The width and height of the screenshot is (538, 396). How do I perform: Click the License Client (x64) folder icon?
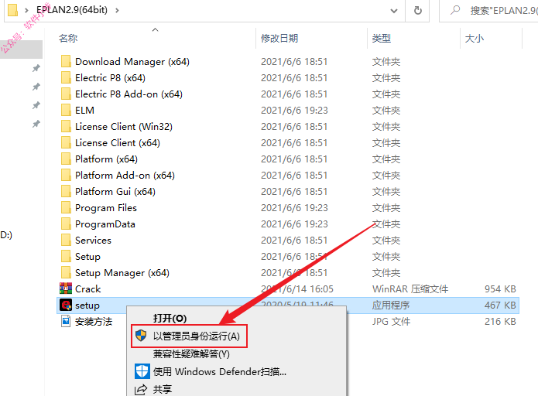66,142
